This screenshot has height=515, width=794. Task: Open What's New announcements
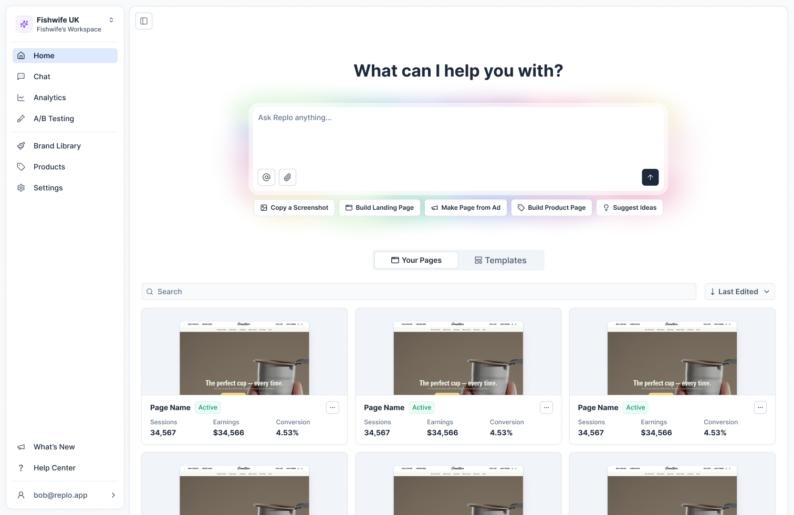point(65,447)
